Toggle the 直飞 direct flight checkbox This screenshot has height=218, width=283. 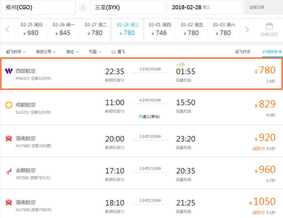(113, 52)
